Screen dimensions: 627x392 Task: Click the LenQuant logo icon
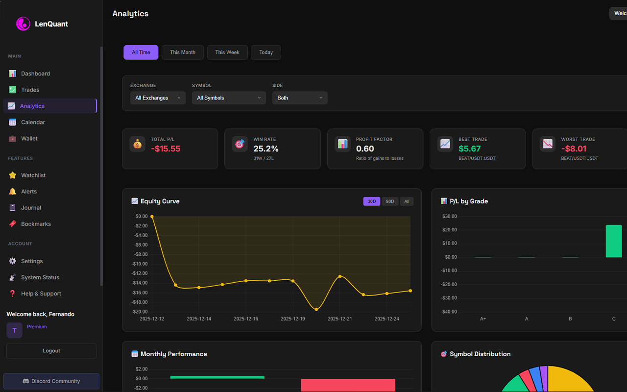click(x=23, y=24)
